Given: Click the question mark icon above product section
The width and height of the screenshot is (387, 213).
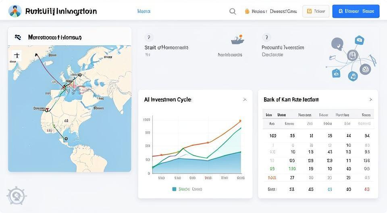Looking at the screenshot, I should coord(266,38).
